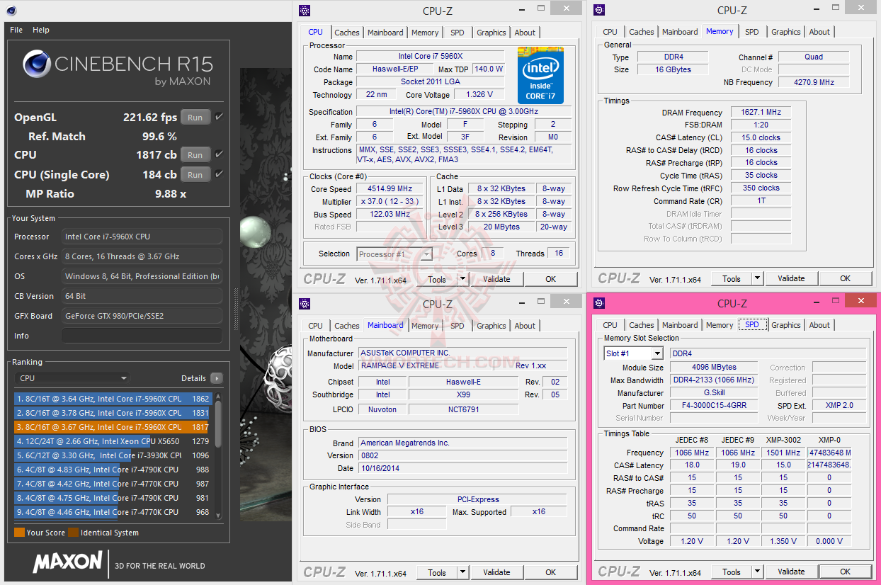The image size is (881, 585).
Task: Click Validate in the pink SPD window
Action: [791, 572]
